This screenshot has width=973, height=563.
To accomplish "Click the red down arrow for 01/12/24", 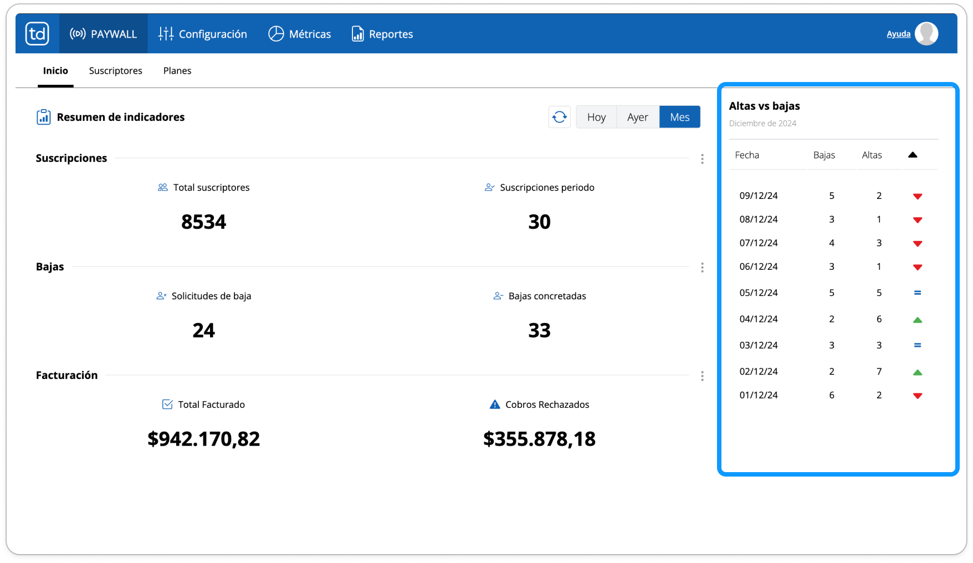I will pyautogui.click(x=918, y=396).
